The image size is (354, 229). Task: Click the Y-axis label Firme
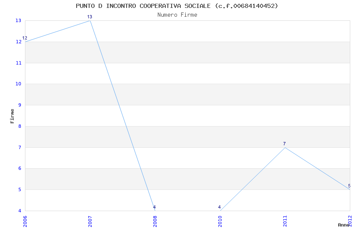(x=12, y=116)
